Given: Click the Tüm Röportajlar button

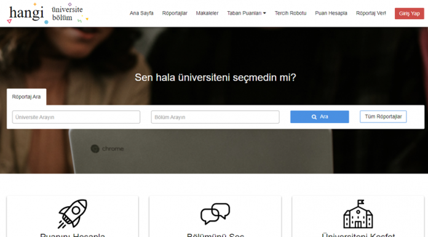Looking at the screenshot, I should 383,117.
